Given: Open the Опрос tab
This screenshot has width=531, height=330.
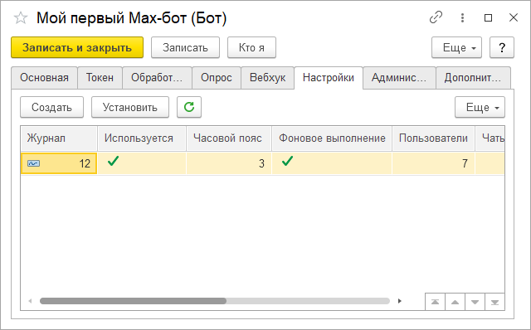Looking at the screenshot, I should point(217,78).
